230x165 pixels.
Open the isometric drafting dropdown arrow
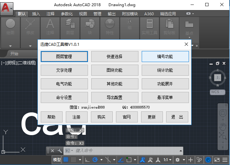pos(114,160)
